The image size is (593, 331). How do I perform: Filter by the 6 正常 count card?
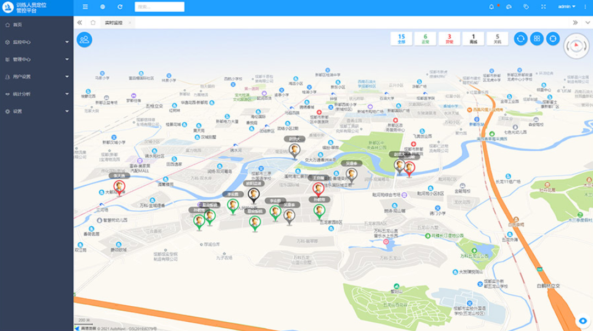426,38
